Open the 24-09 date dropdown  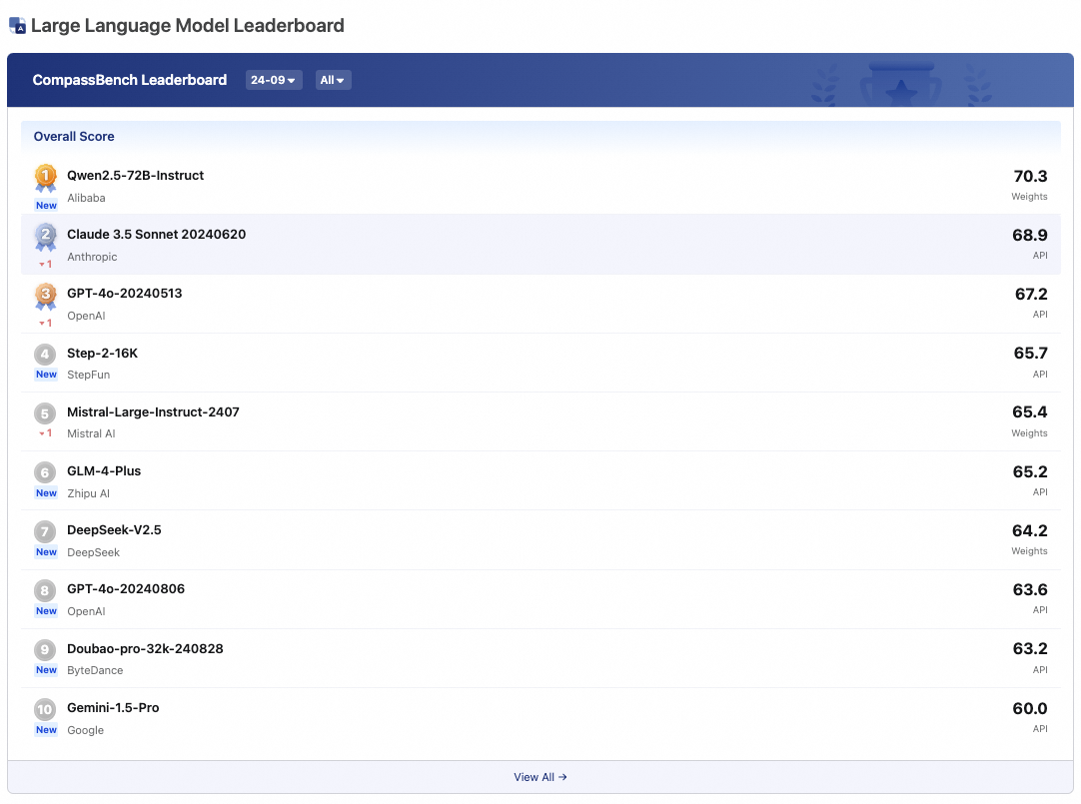click(274, 80)
